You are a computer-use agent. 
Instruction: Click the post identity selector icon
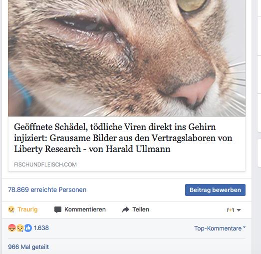(x=231, y=210)
